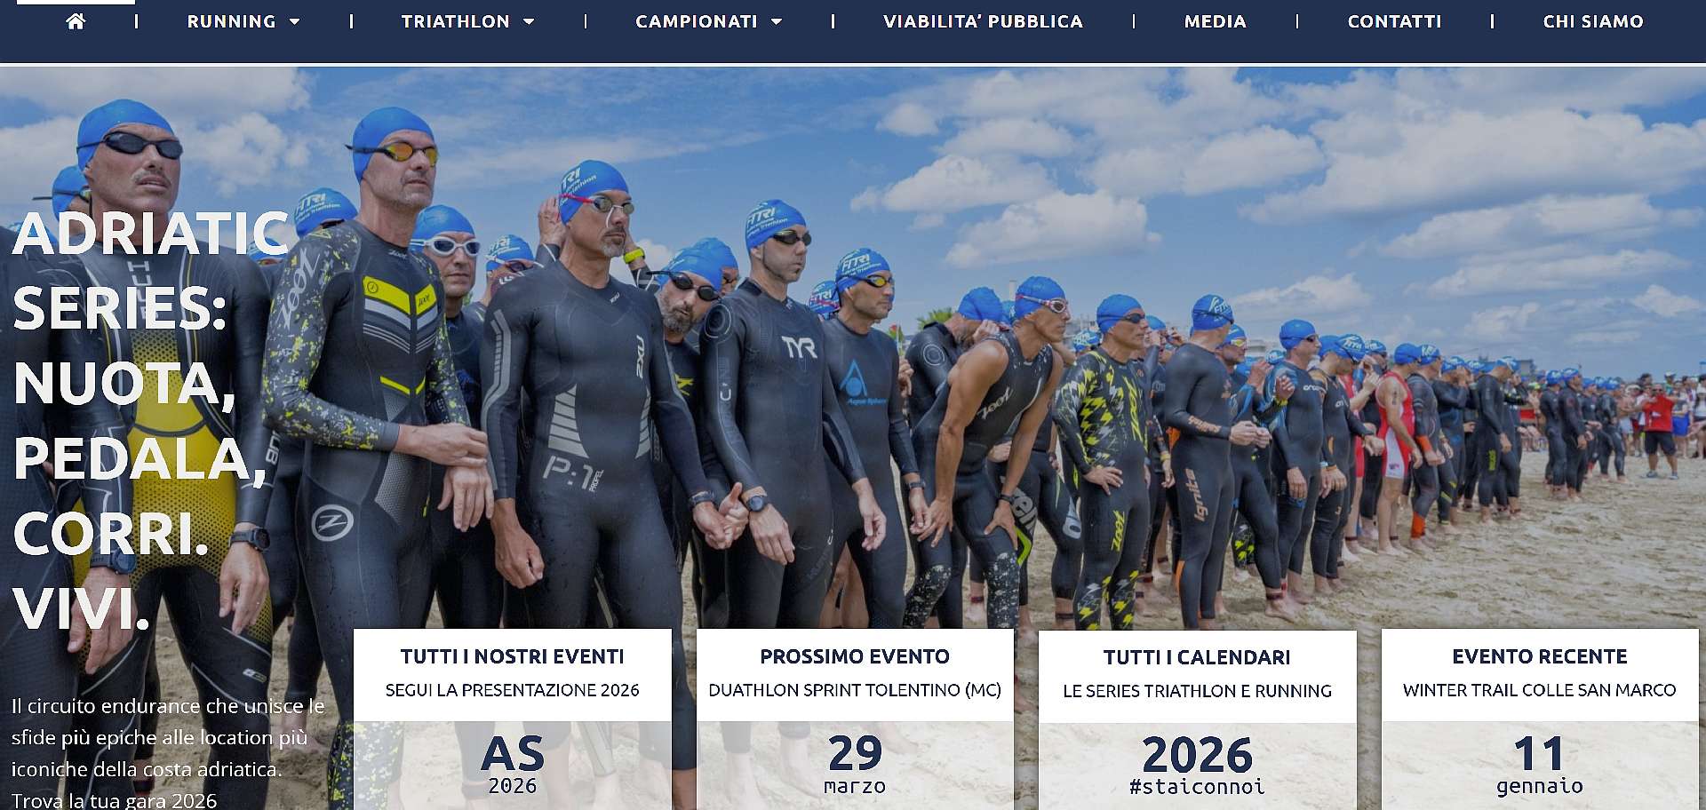Select Duathlon Sprint Tolentino (MC) event

(855, 690)
